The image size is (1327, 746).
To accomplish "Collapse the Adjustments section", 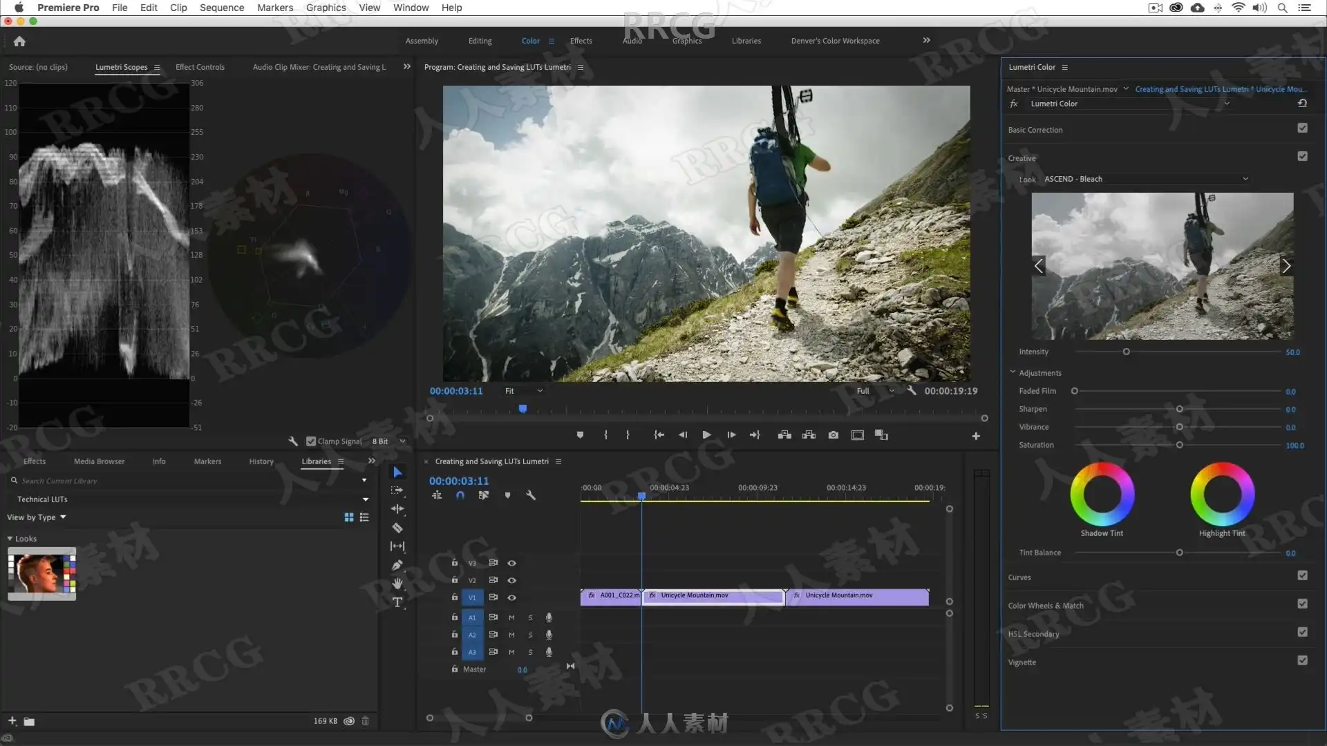I will pyautogui.click(x=1013, y=372).
